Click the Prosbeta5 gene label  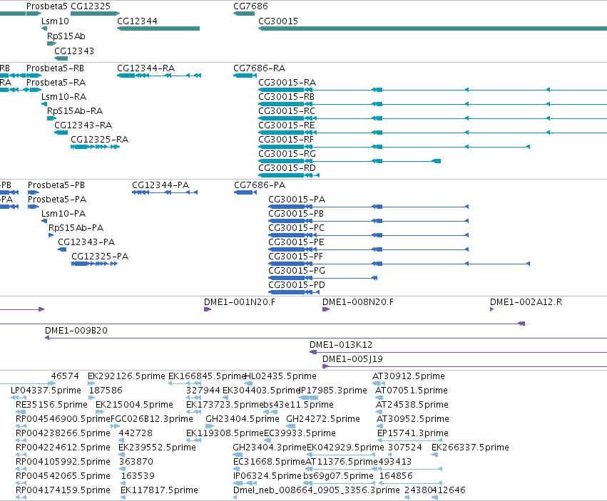click(47, 6)
